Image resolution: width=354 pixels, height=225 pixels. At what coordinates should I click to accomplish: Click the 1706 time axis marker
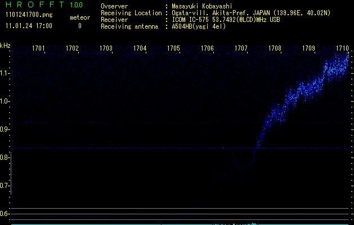click(207, 48)
